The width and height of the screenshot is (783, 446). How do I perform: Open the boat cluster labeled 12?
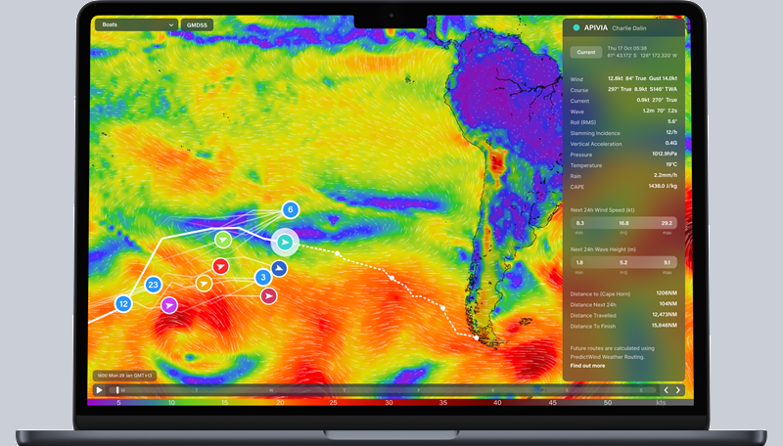pyautogui.click(x=123, y=304)
